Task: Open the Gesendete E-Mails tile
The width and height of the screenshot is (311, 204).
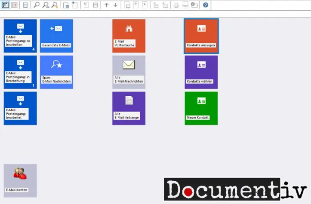Action: (x=56, y=36)
